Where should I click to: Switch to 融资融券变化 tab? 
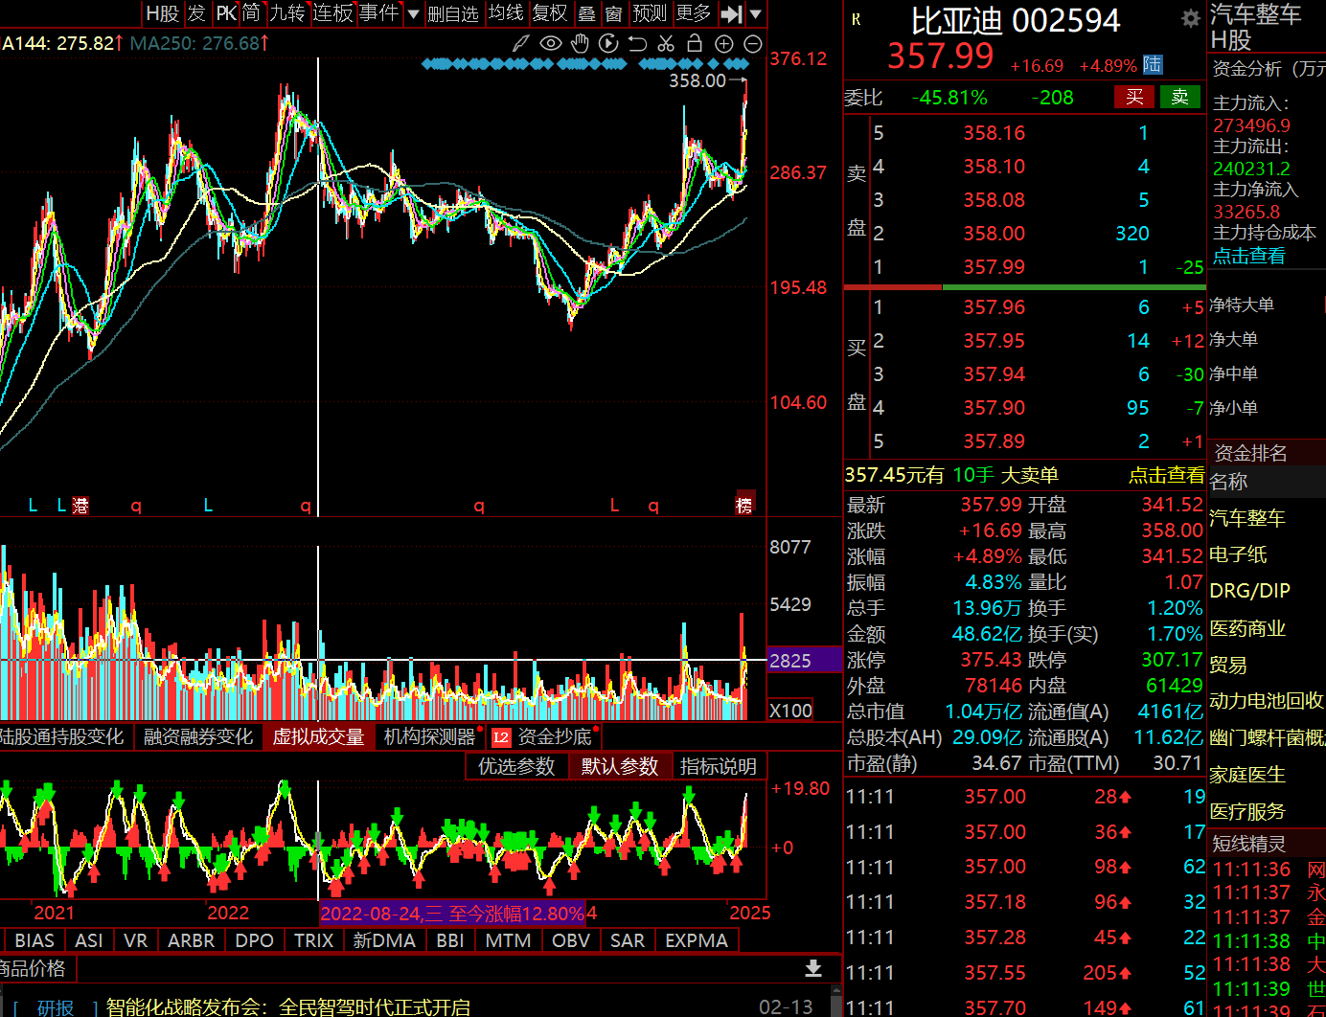[x=198, y=736]
